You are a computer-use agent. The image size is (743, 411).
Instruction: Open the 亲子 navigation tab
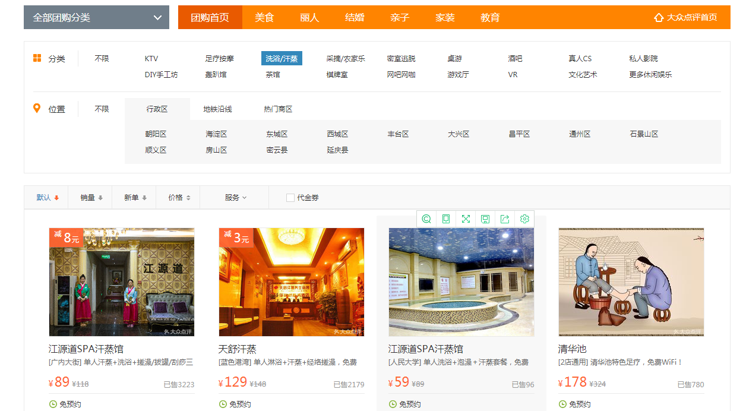coord(400,17)
